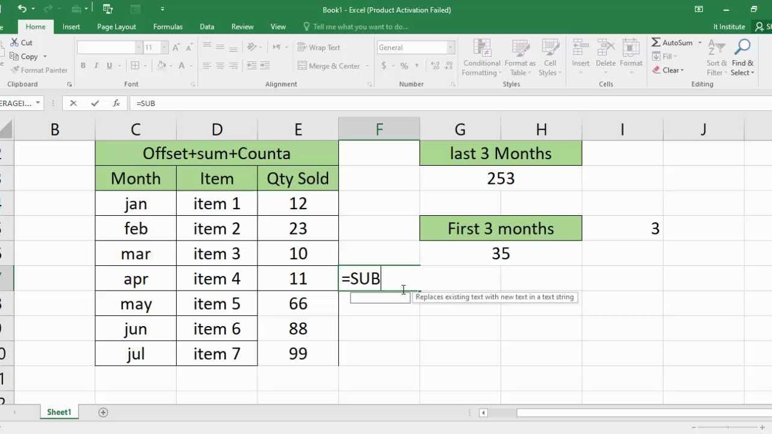772x434 pixels.
Task: Click the Insert Function fx button
Action: point(116,103)
